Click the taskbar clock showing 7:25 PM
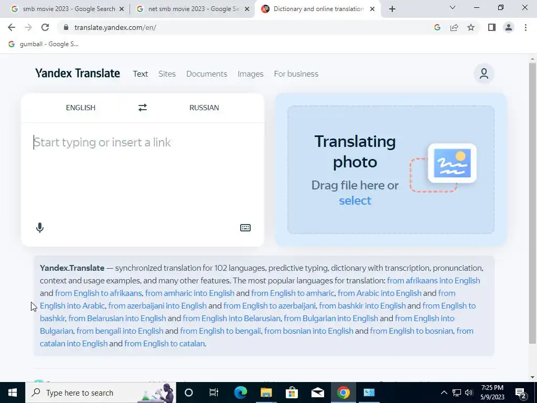 pos(492,393)
